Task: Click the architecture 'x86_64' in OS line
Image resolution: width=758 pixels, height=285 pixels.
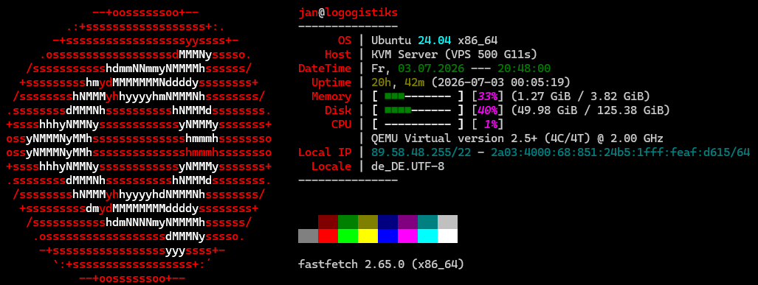Action: point(477,40)
